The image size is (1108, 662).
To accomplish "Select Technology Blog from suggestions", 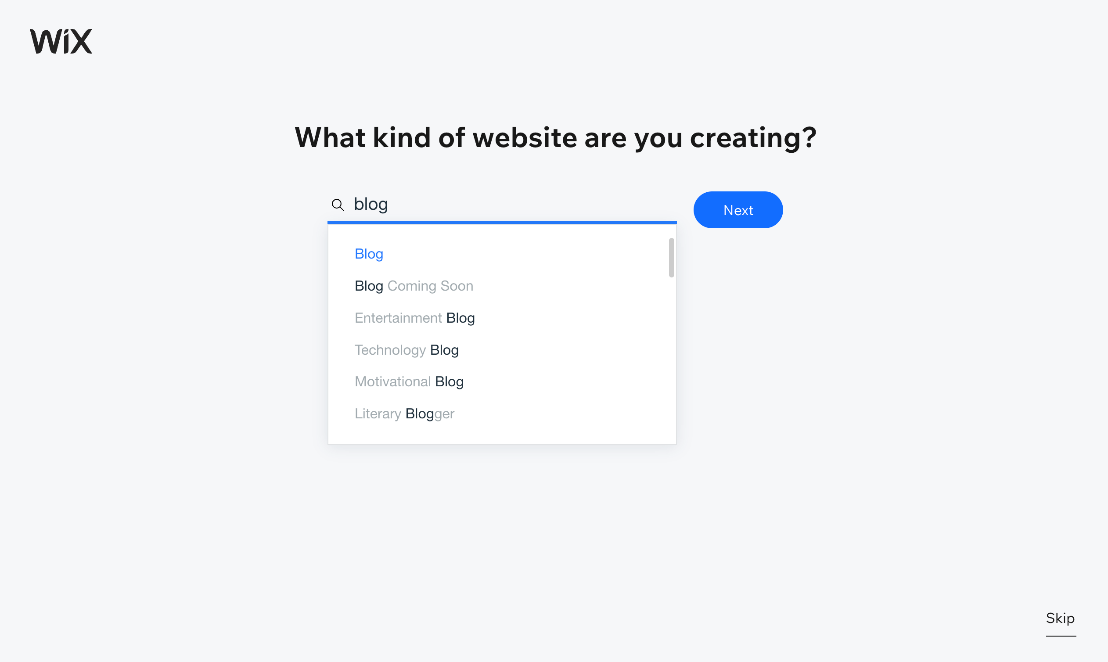I will pos(406,349).
